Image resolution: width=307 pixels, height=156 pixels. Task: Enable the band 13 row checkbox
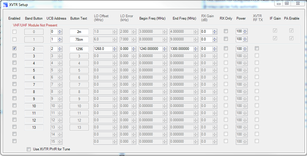14,127
